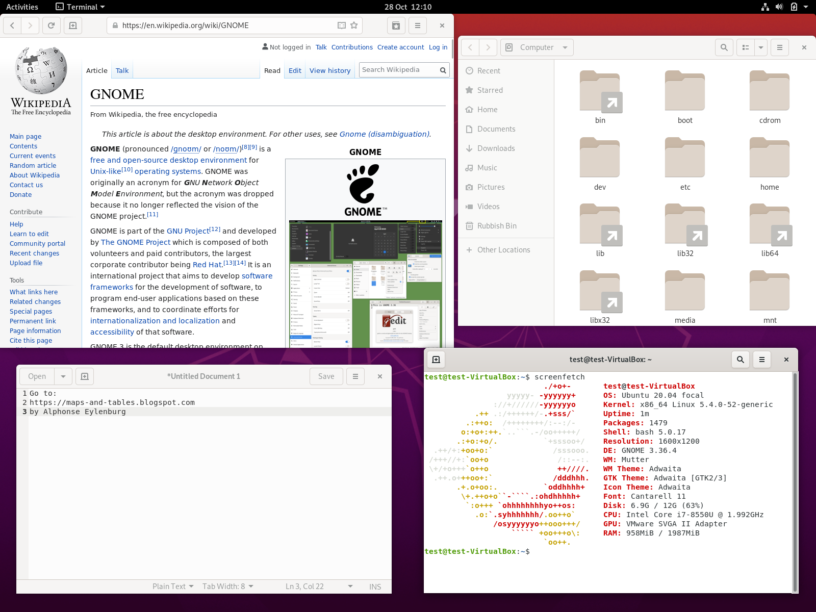The width and height of the screenshot is (816, 612).
Task: Click the Search Wikipedia input field
Action: click(x=399, y=70)
